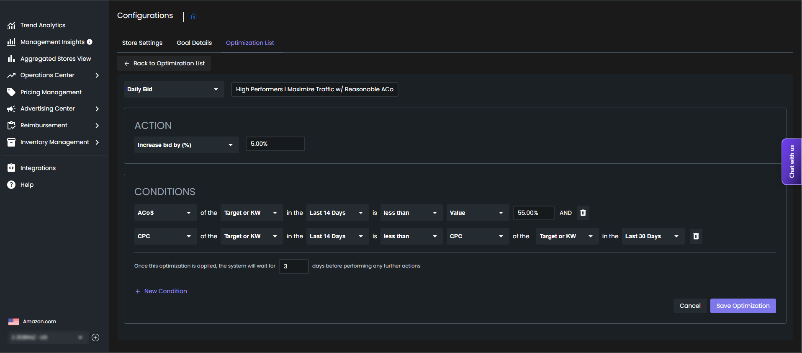Viewport: 802px width, 353px height.
Task: Click the info badge next to Management Insights
Action: point(90,42)
